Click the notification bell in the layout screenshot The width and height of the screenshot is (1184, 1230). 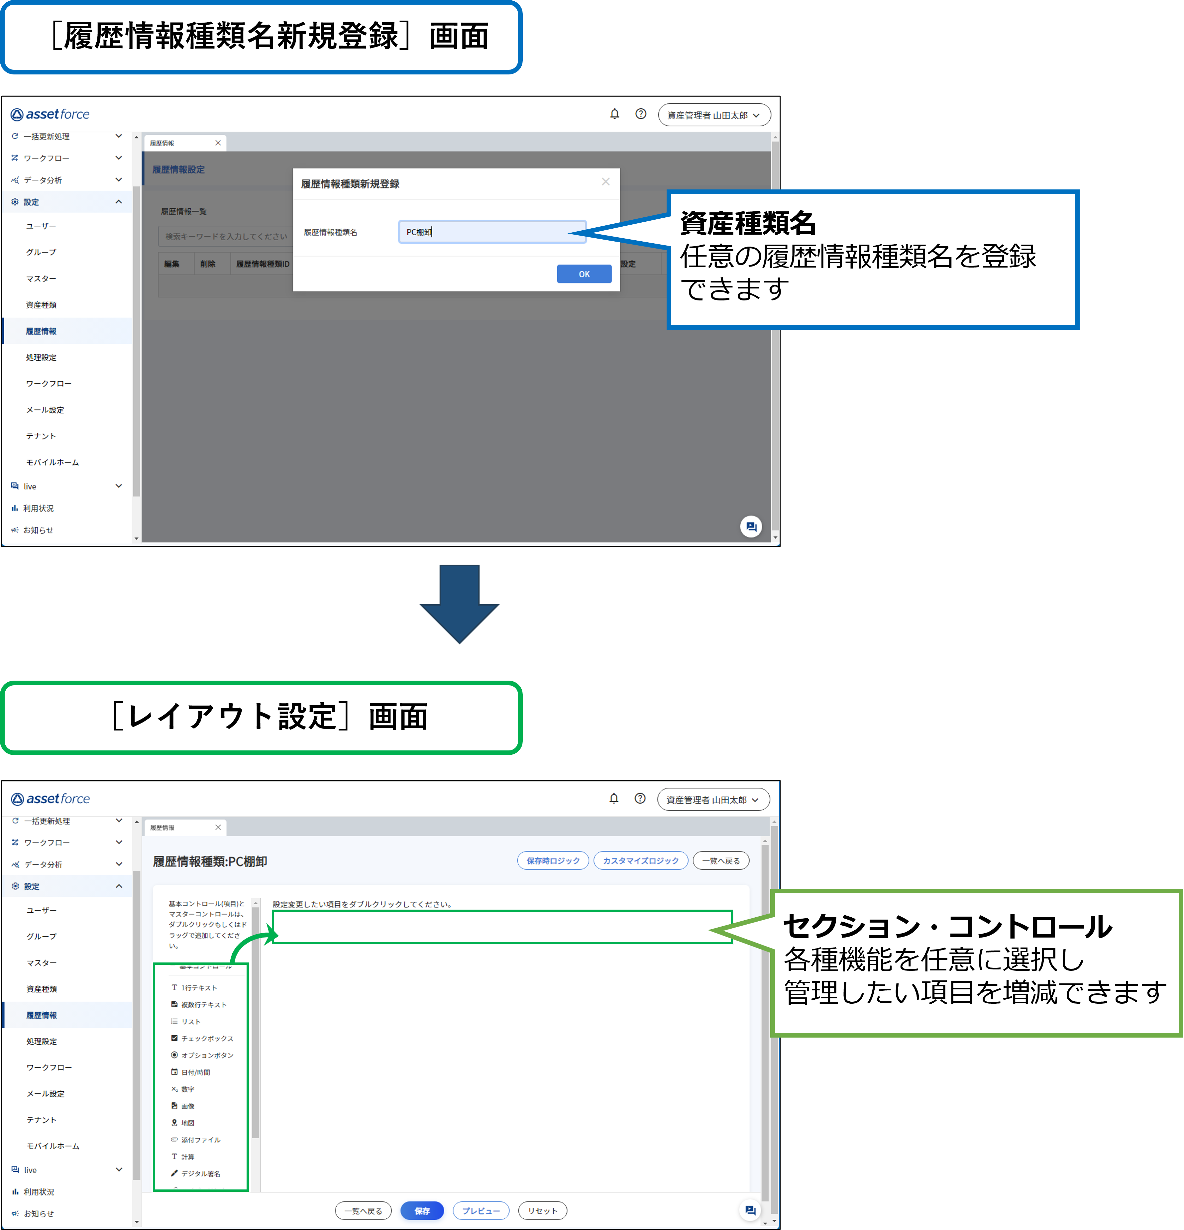pos(614,798)
